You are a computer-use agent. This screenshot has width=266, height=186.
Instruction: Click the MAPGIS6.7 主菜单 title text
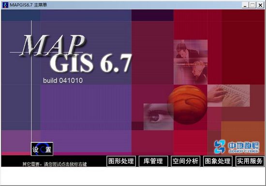tap(29, 5)
